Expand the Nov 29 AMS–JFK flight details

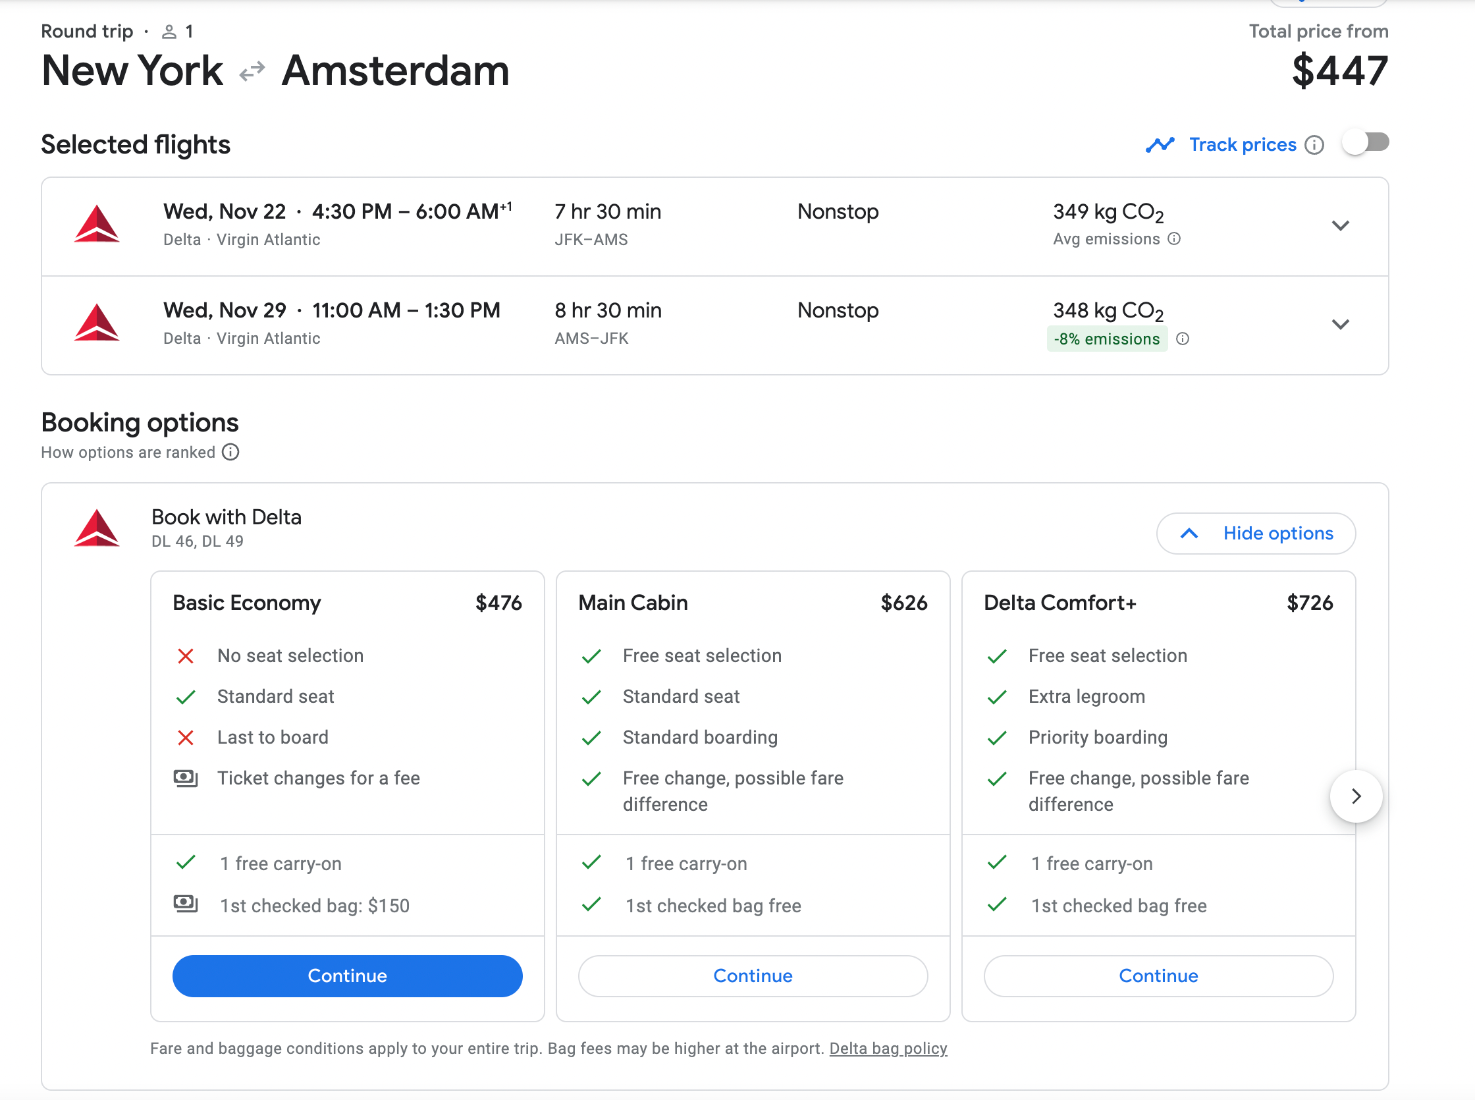(x=1340, y=324)
